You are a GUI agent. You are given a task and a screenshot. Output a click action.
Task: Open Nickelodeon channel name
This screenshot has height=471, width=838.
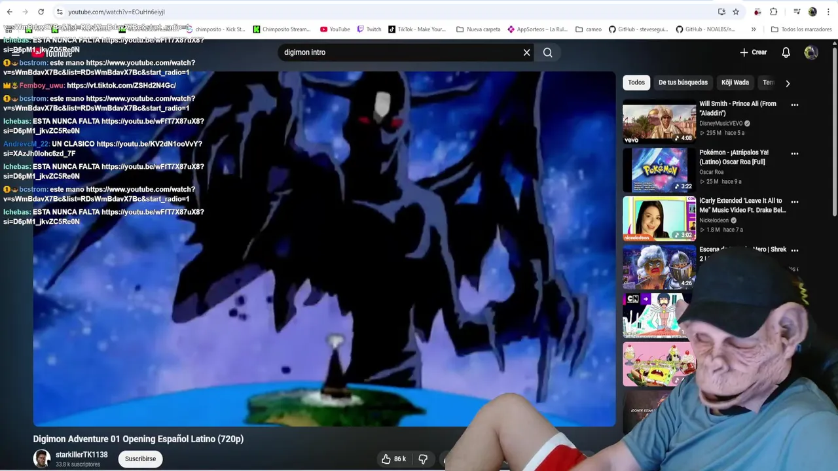[714, 220]
